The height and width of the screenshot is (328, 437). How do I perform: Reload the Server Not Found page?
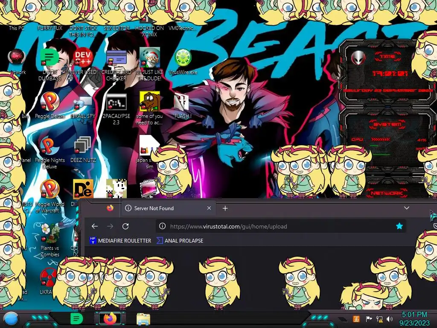click(125, 226)
